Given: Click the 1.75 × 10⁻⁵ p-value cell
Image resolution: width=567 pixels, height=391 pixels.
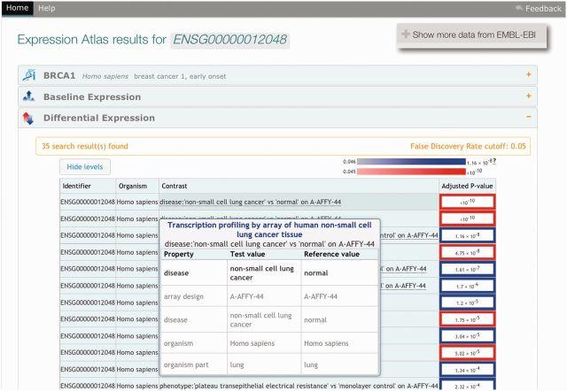Looking at the screenshot, I should 468,319.
